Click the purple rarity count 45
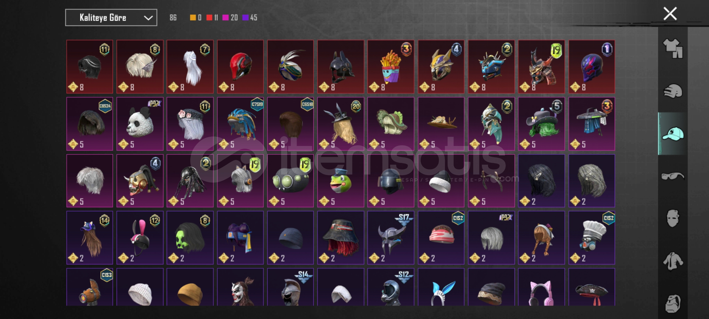This screenshot has height=319, width=709. pyautogui.click(x=253, y=18)
